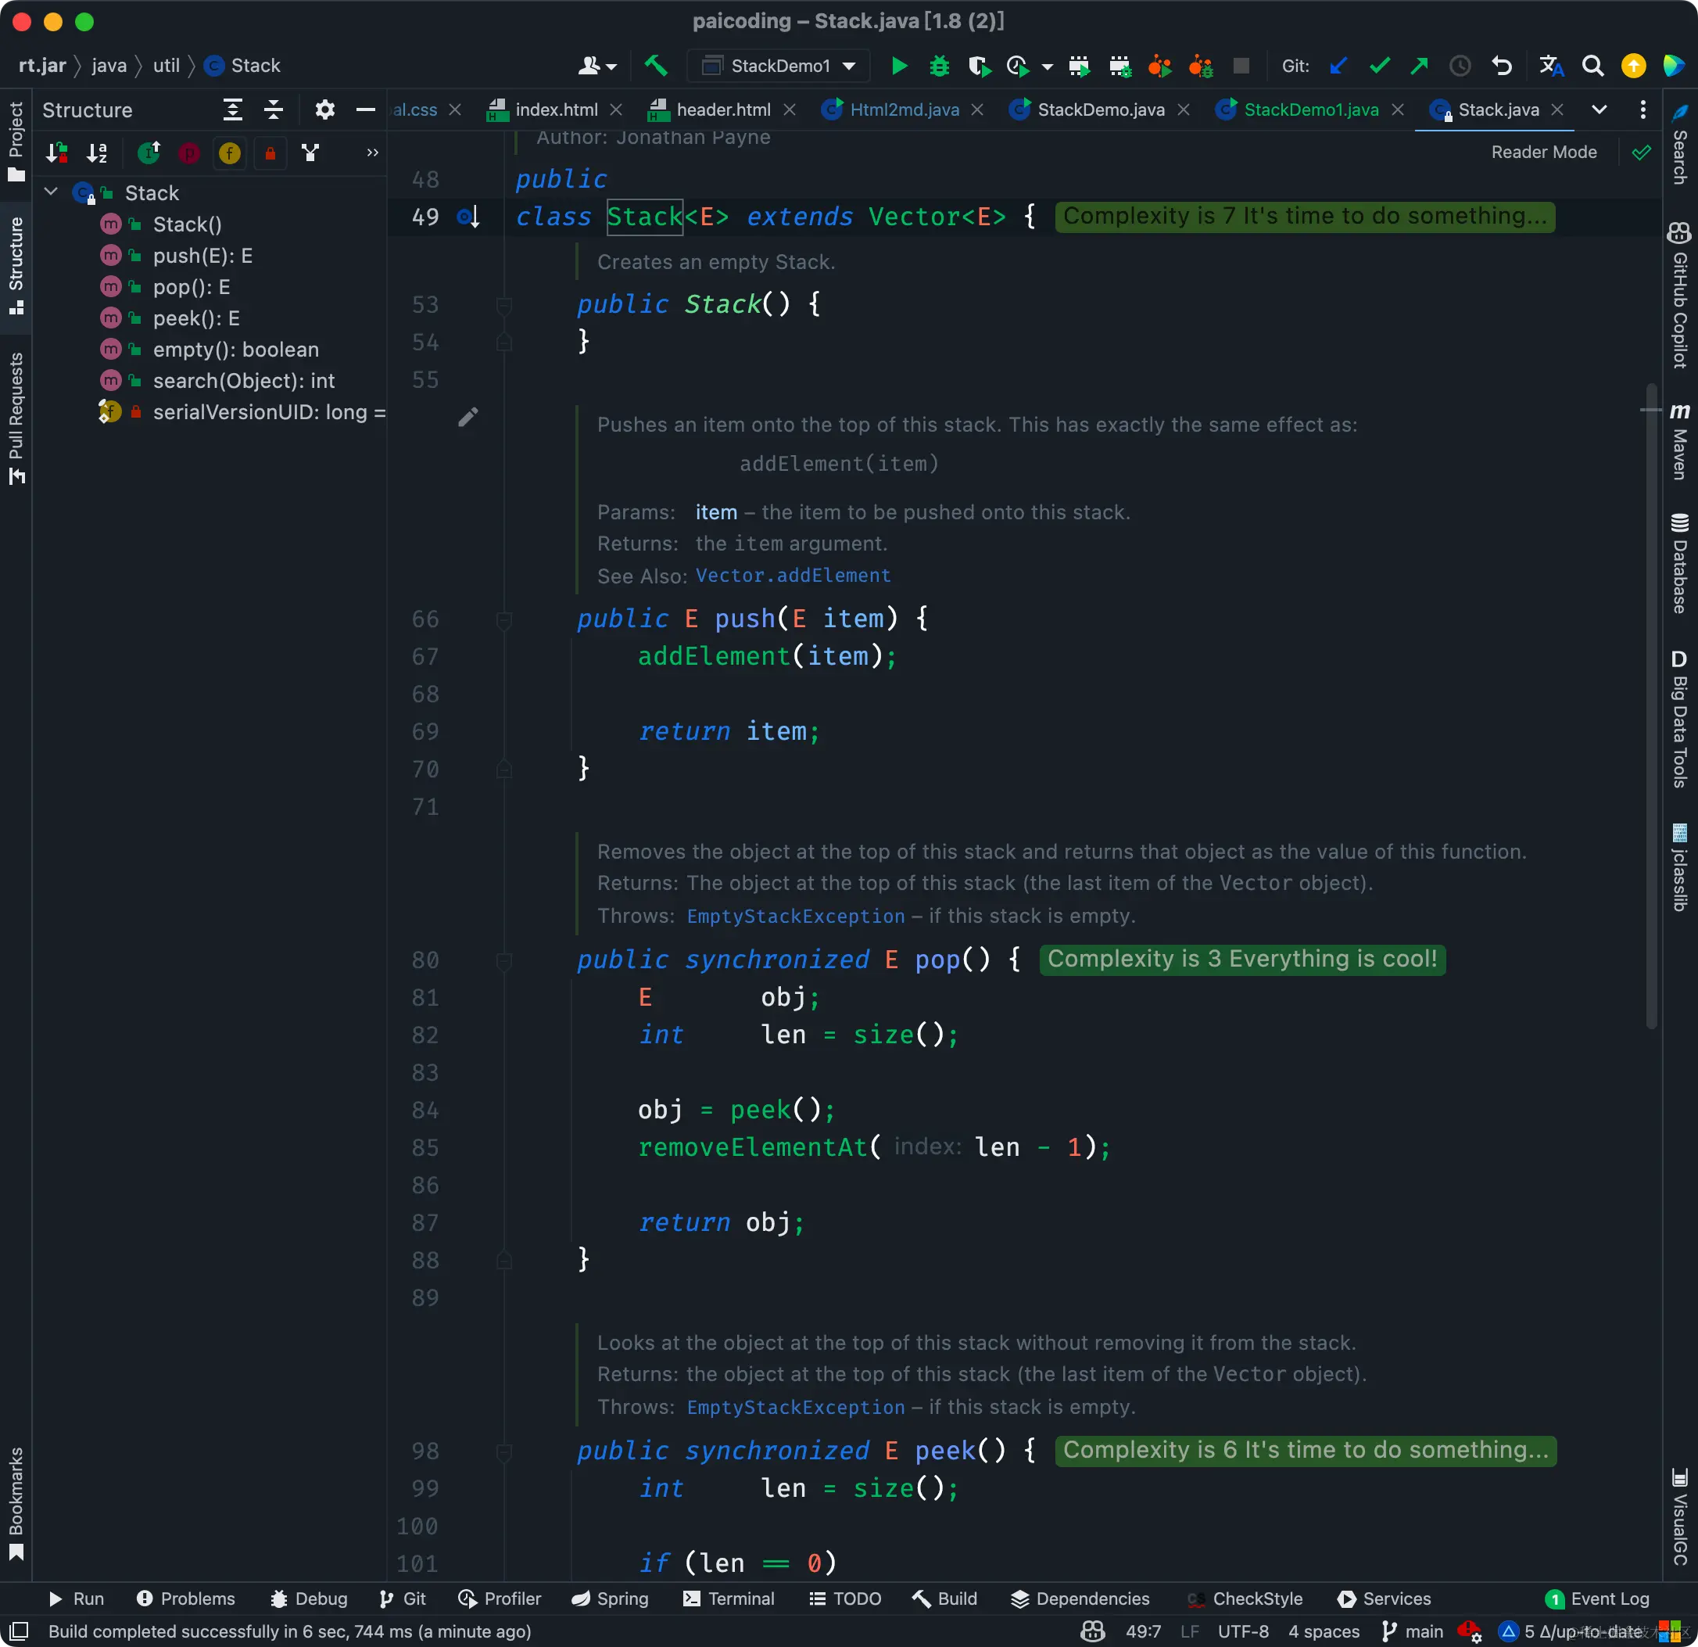Toggle sort alphabetically in Structure panel
Image resolution: width=1698 pixels, height=1647 pixels.
click(97, 153)
